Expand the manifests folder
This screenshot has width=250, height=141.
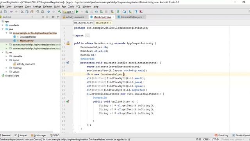(3, 25)
